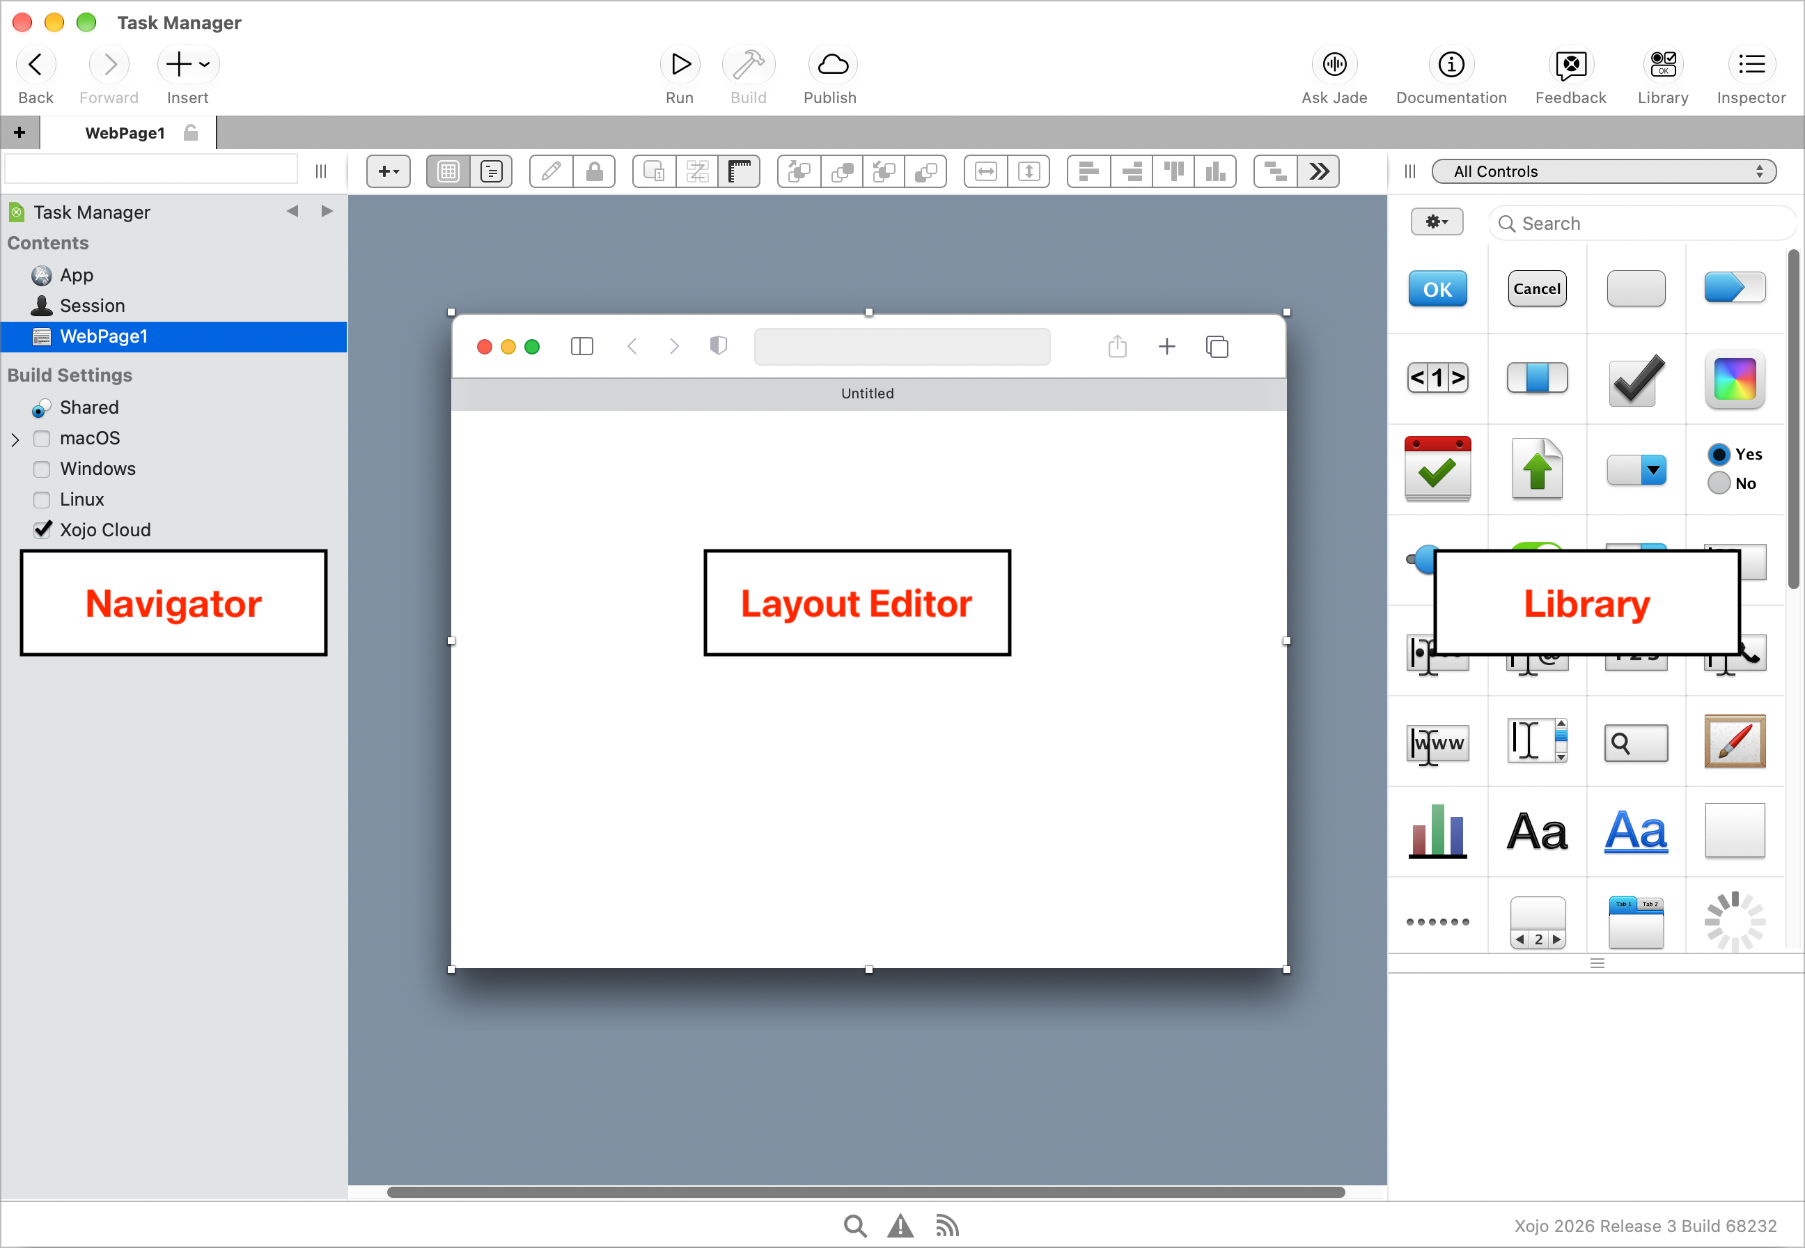Uncheck the Xojo Cloud build target
This screenshot has width=1805, height=1248.
point(42,530)
